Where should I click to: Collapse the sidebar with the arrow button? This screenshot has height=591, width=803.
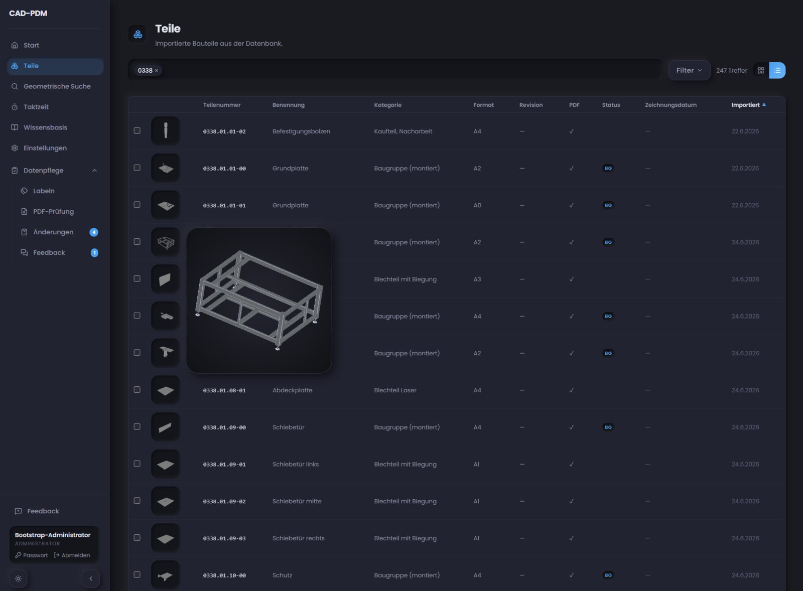click(91, 578)
